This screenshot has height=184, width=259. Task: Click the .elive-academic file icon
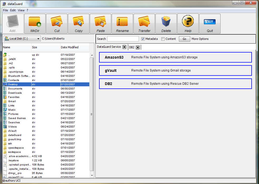[x=5, y=156]
